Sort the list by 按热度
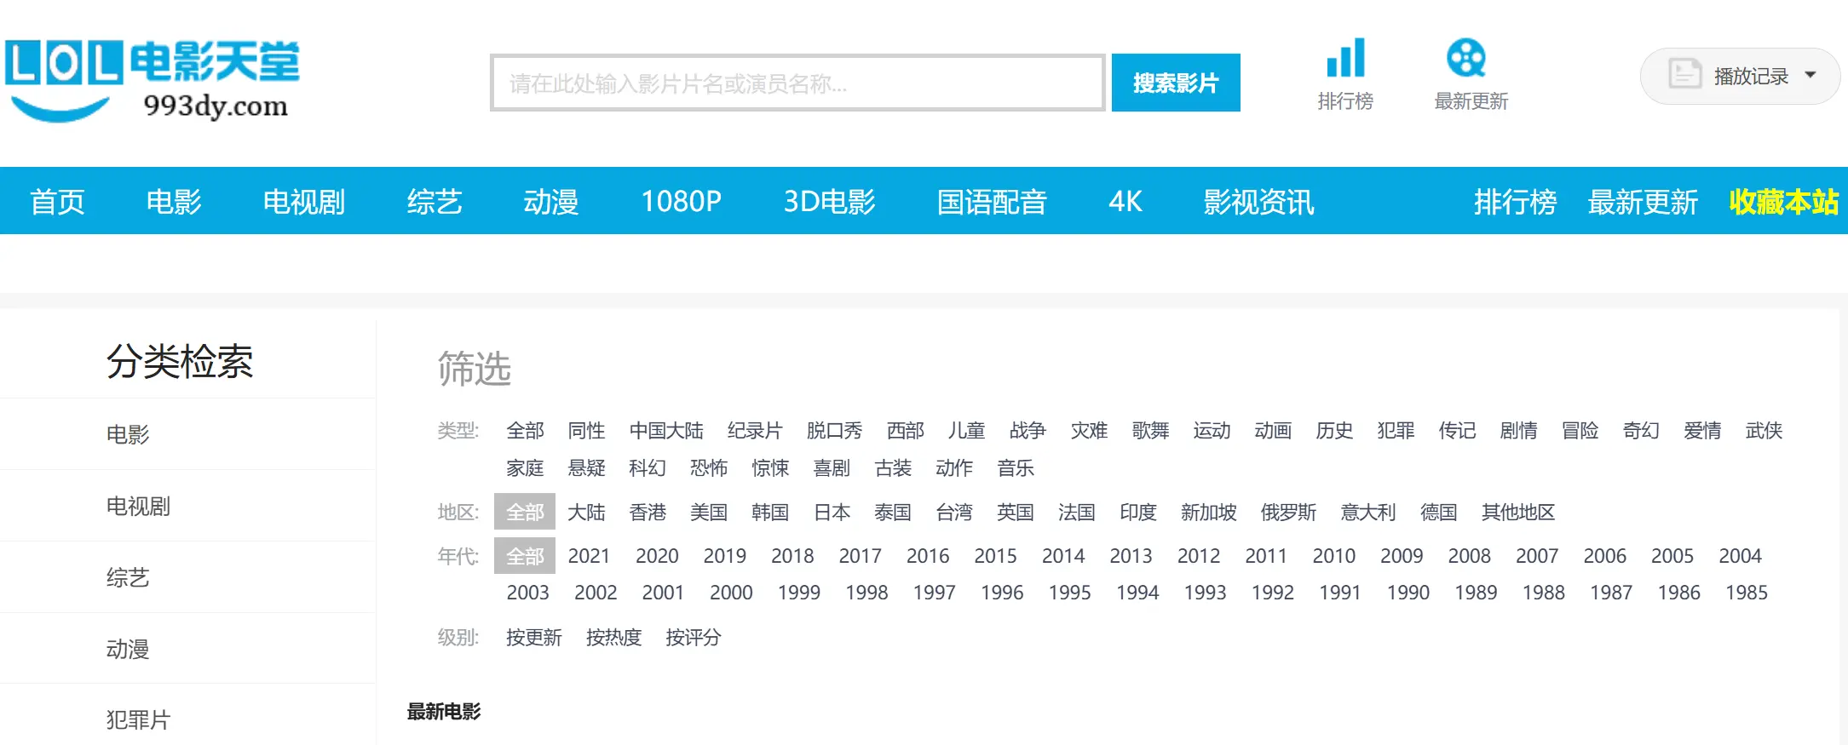Image resolution: width=1848 pixels, height=745 pixels. coord(613,637)
